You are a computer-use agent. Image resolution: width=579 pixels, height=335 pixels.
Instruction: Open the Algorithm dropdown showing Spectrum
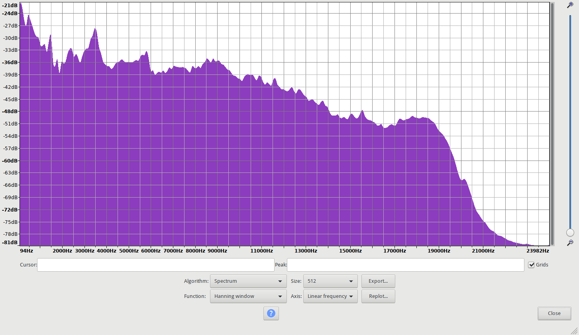248,281
